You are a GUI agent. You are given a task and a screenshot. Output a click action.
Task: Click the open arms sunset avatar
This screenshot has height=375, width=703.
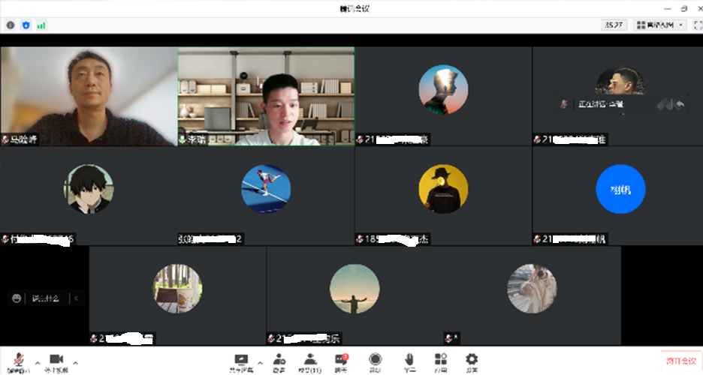(355, 289)
